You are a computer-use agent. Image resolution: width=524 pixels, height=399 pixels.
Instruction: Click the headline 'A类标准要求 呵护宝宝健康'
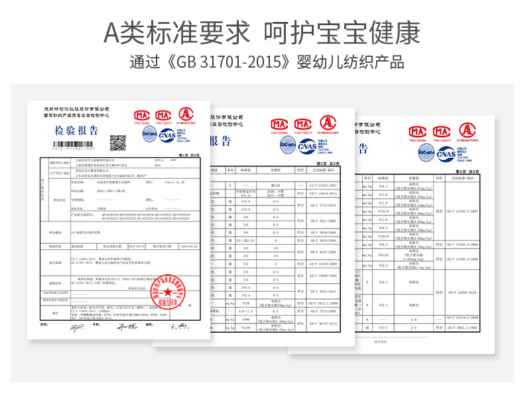tap(262, 32)
